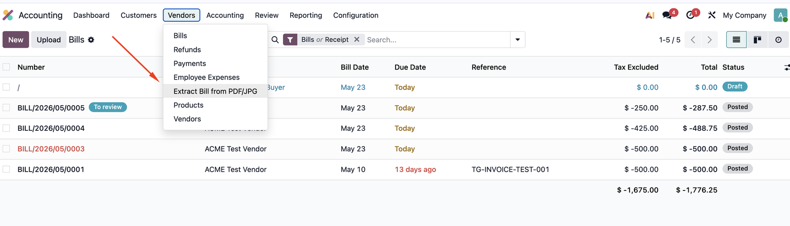The image size is (790, 226).
Task: Switch to list view
Action: tap(736, 40)
